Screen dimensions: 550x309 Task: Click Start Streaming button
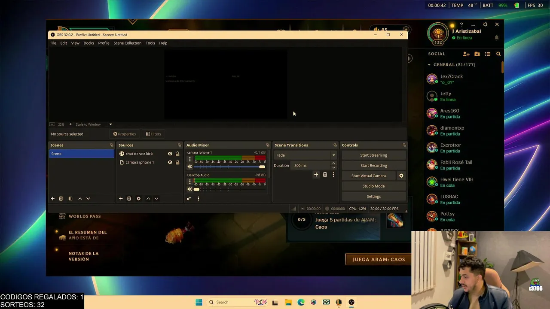coord(373,155)
